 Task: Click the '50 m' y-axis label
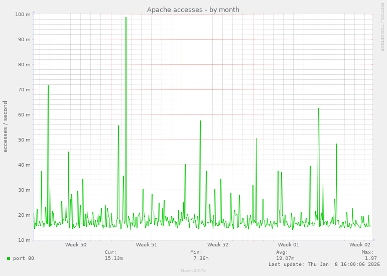(x=24, y=140)
